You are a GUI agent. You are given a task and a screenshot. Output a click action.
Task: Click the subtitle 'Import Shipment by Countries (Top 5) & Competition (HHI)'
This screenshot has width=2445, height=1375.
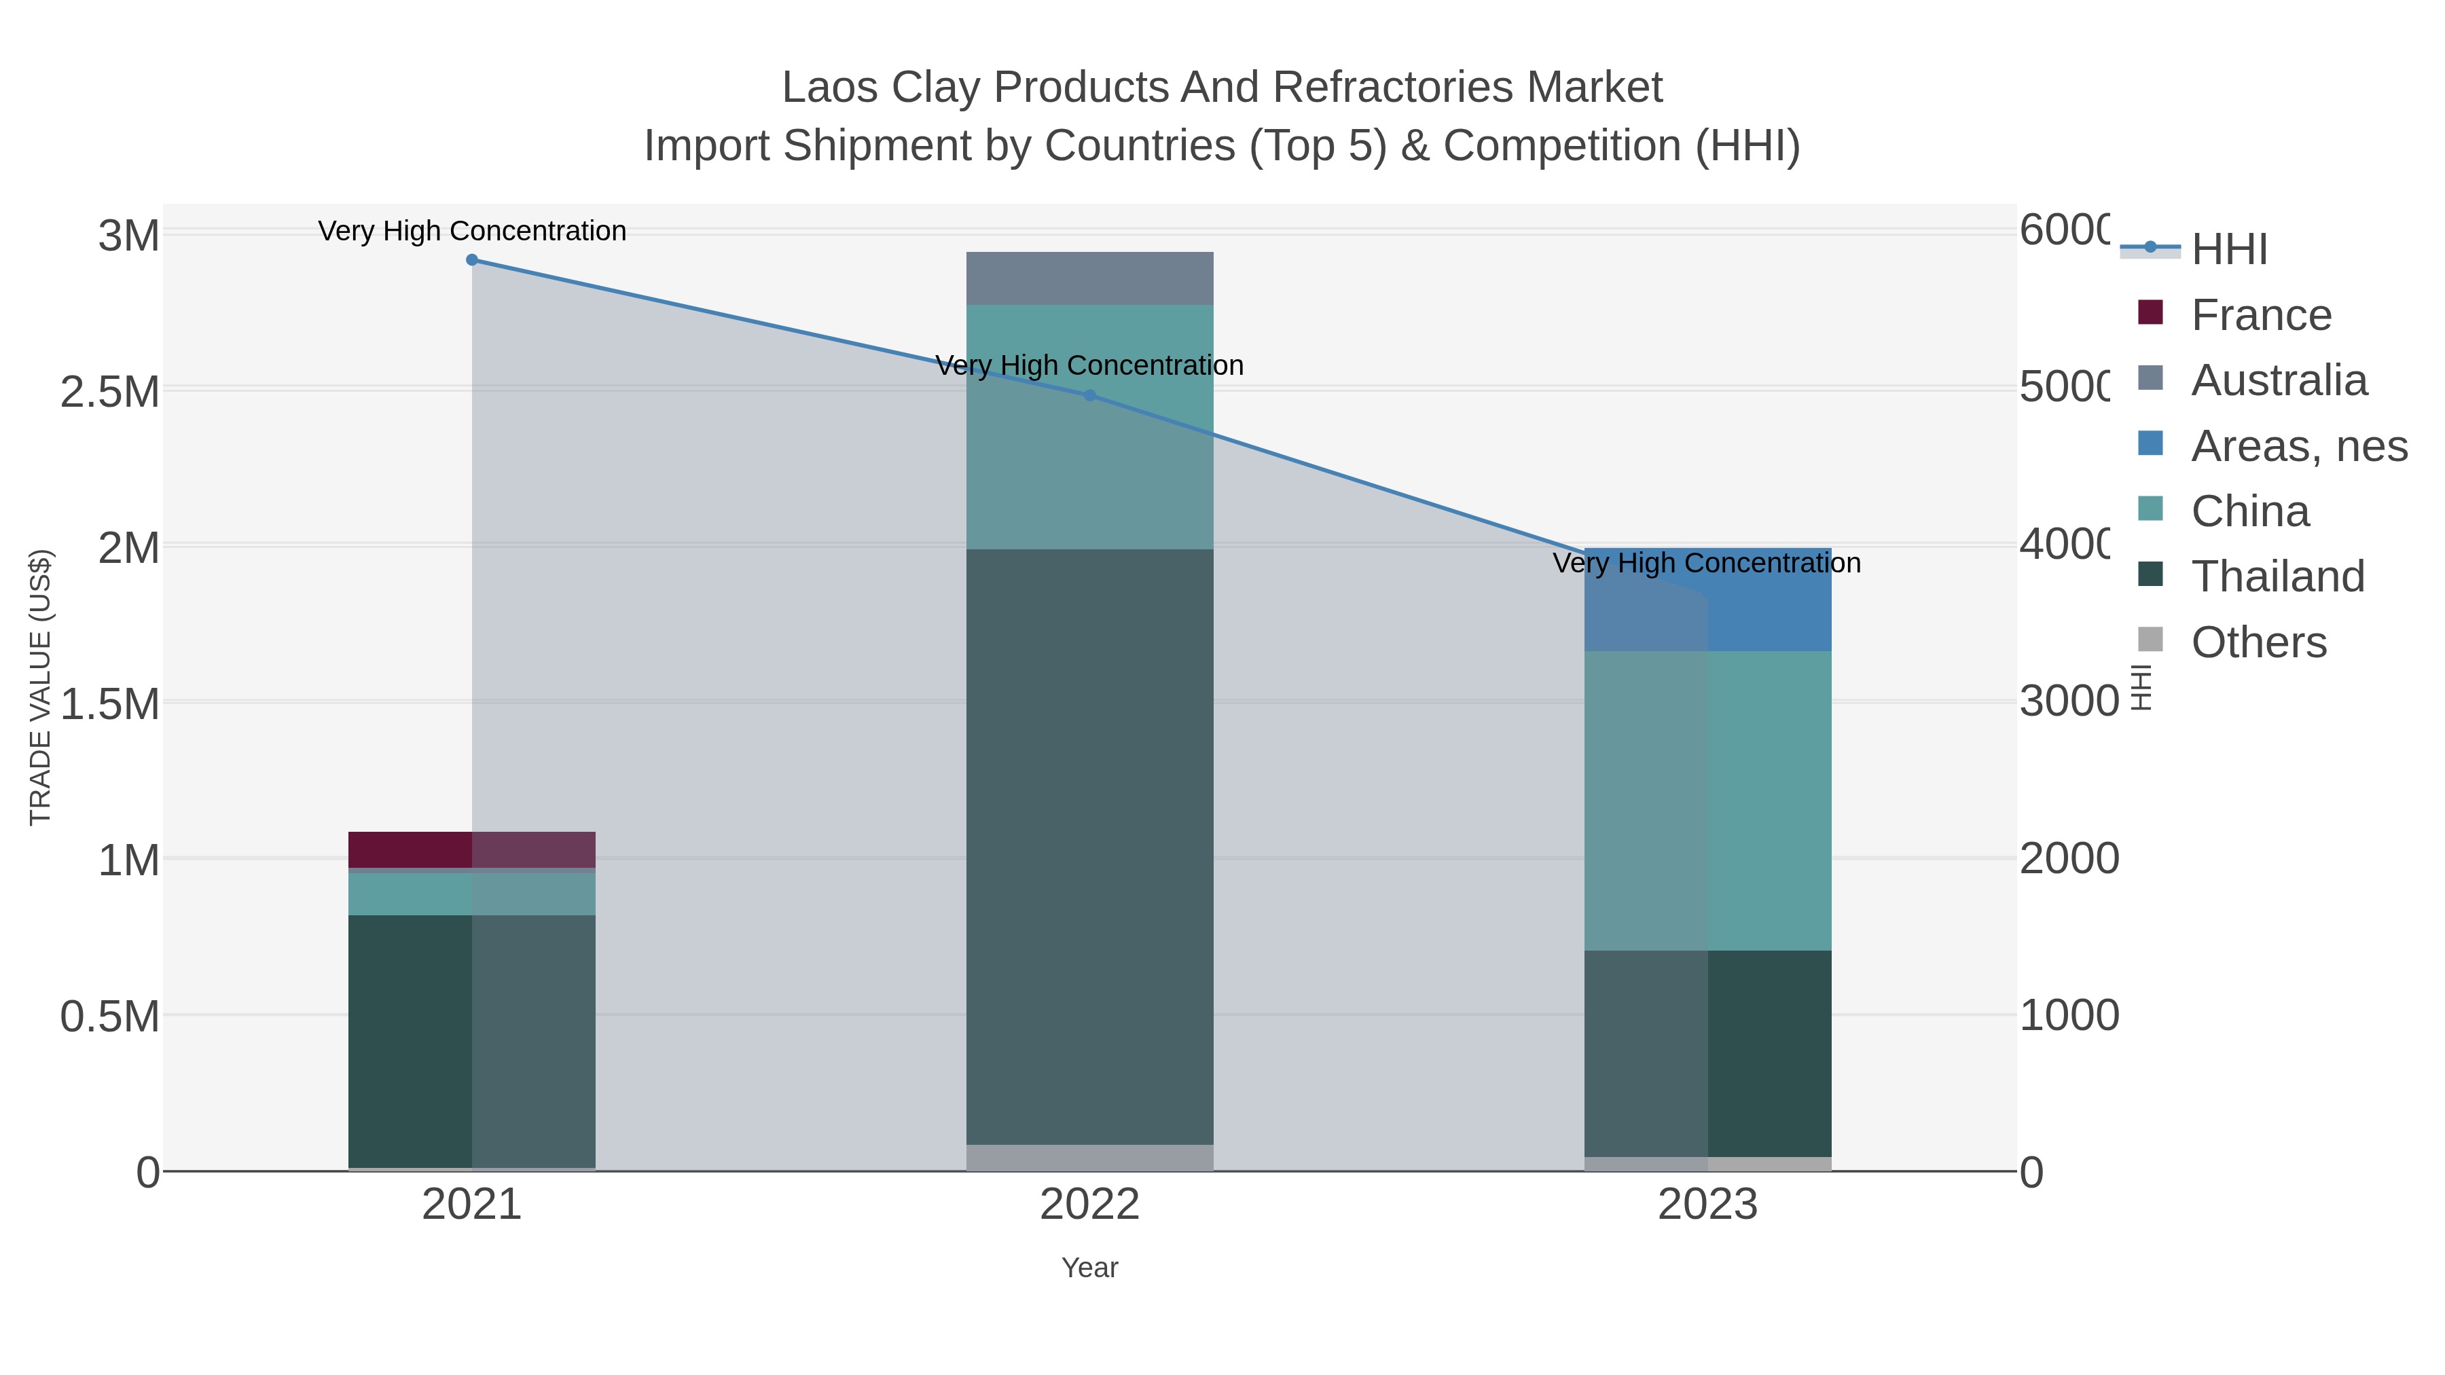click(x=1222, y=146)
